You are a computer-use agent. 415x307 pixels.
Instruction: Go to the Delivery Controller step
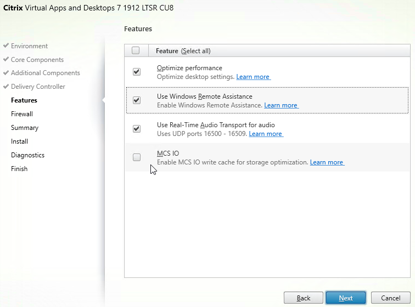tap(38, 87)
